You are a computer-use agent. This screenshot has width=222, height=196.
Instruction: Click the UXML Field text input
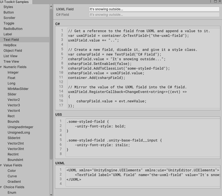pyautogui.click(x=154, y=9)
